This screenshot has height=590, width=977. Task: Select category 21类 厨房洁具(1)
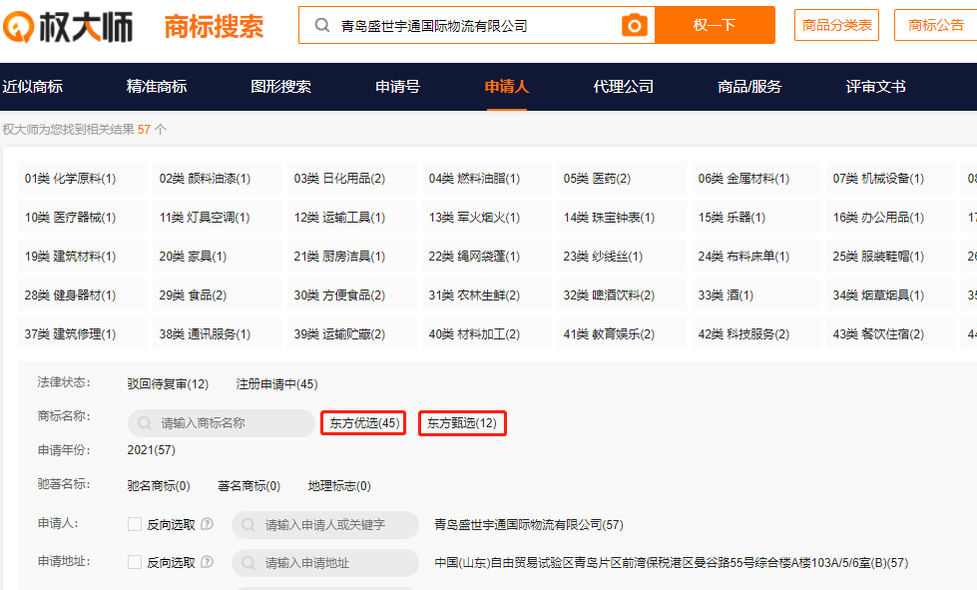coord(351,256)
